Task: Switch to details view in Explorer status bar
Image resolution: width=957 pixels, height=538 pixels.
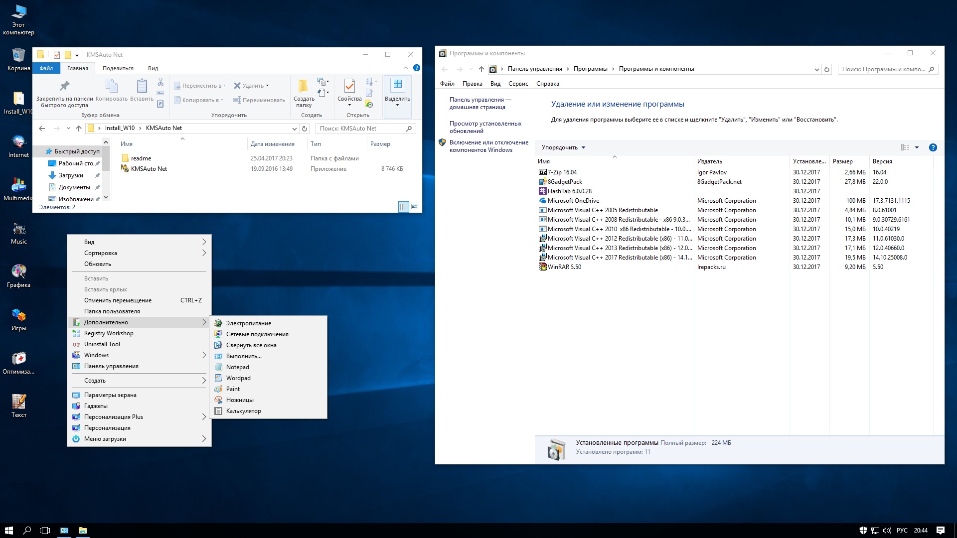Action: (404, 207)
